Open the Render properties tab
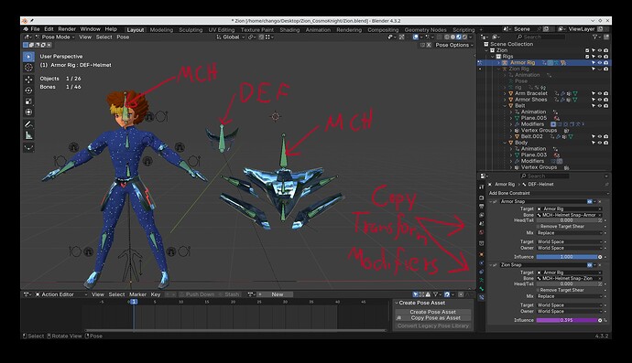The height and width of the screenshot is (363, 632). 482,198
